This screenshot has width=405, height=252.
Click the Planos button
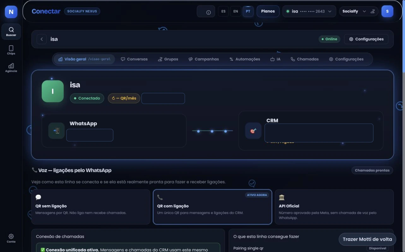[x=268, y=11]
